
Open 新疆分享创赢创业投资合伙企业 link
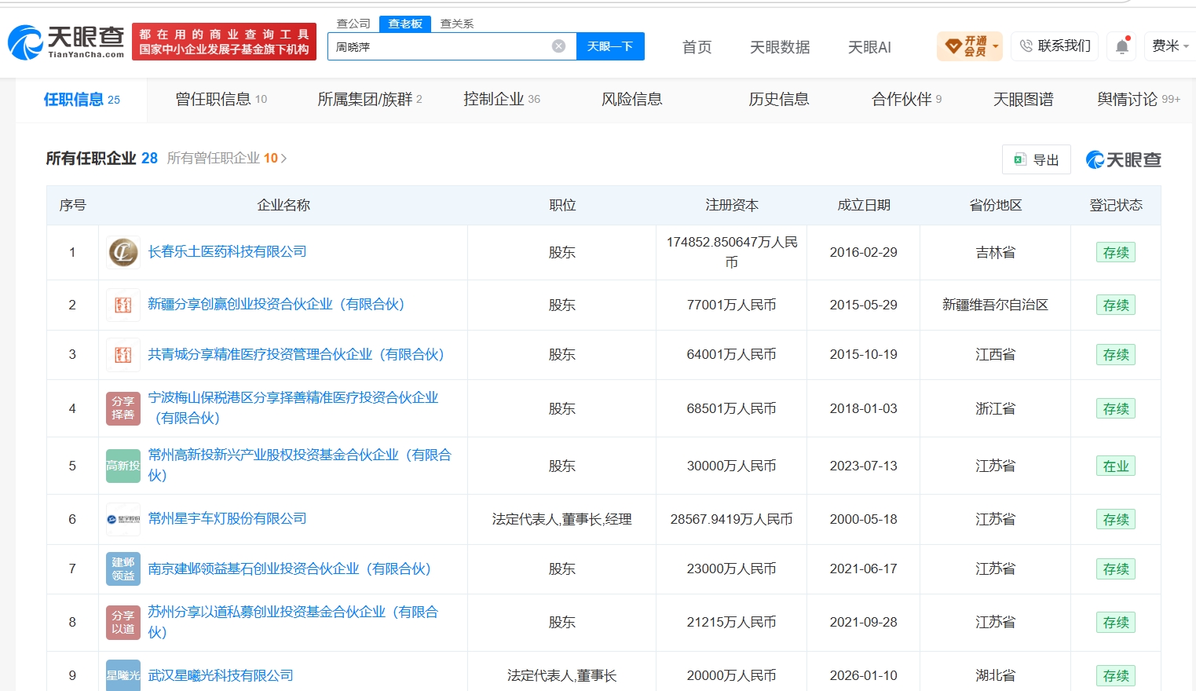(x=276, y=304)
